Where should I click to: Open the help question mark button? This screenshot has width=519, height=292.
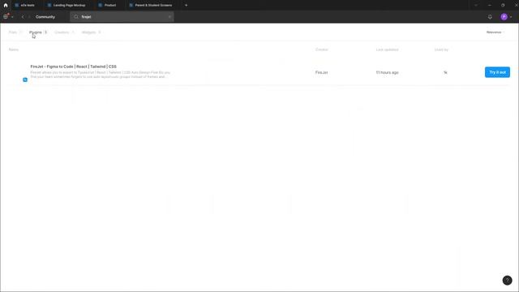(x=507, y=281)
